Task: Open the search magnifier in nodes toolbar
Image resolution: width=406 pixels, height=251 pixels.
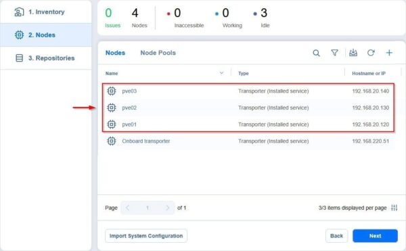Action: 316,53
